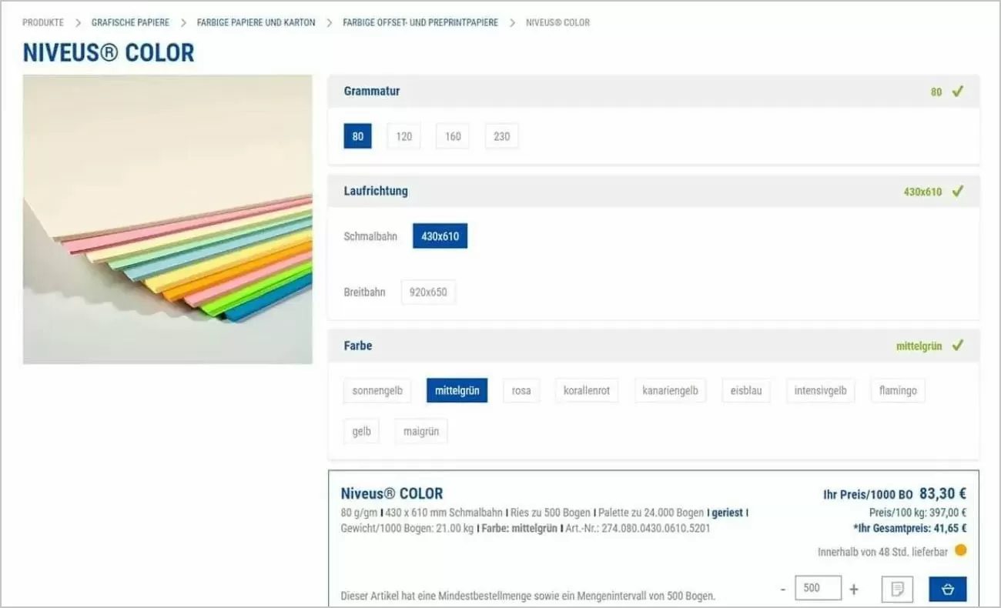The height and width of the screenshot is (608, 1001).
Task: Pick the korallenrot color swatch
Action: point(587,390)
